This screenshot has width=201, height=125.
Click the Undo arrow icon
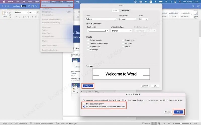[x=36, y=6]
